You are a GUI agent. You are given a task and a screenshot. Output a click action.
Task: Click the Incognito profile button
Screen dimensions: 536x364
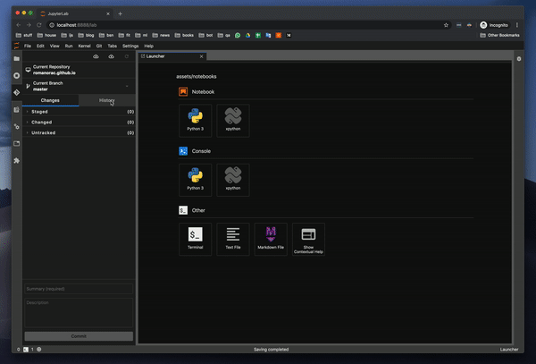tap(494, 25)
